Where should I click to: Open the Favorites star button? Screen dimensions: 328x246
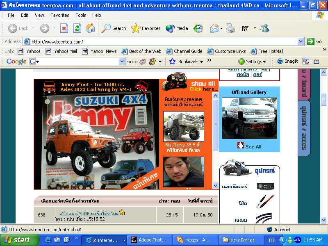[146, 28]
